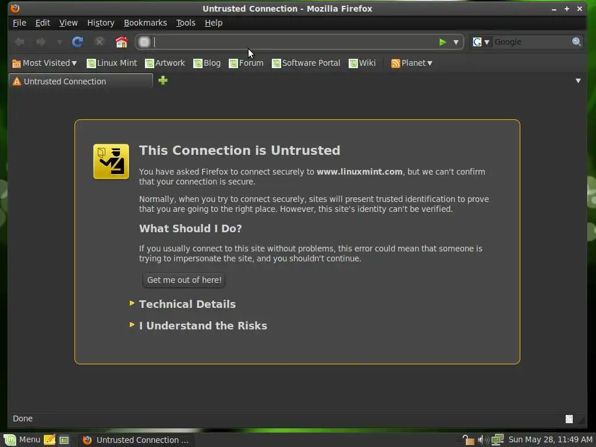This screenshot has height=447, width=596.
Task: Click the volume speaker tray icon
Action: pos(483,440)
